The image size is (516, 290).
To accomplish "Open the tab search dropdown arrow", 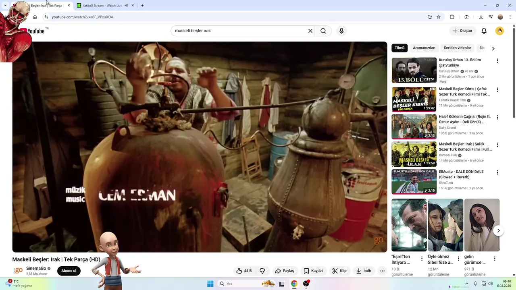I will 5,6.
